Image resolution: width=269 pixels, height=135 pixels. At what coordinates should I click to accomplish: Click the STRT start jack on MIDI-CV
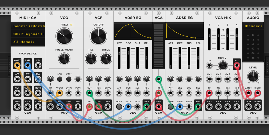(x=17, y=107)
